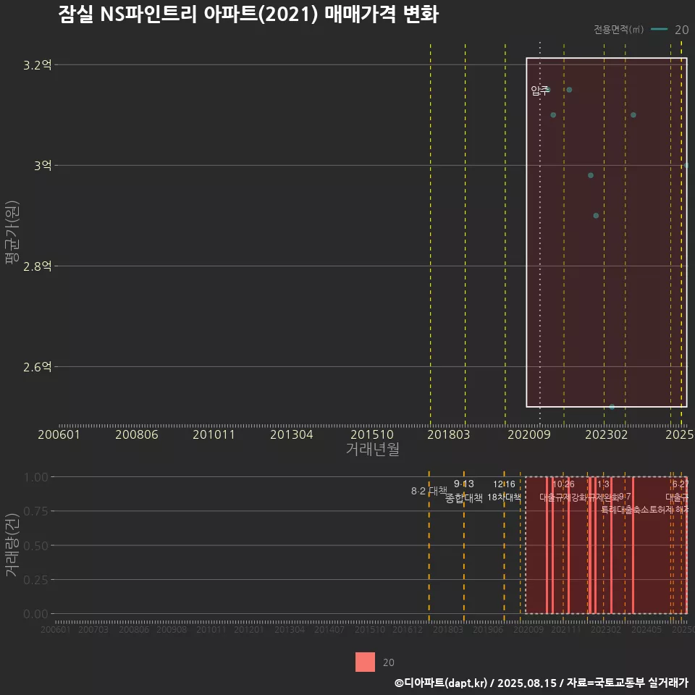Click the data point near 2.9억
This screenshot has height=695, width=695.
[596, 216]
